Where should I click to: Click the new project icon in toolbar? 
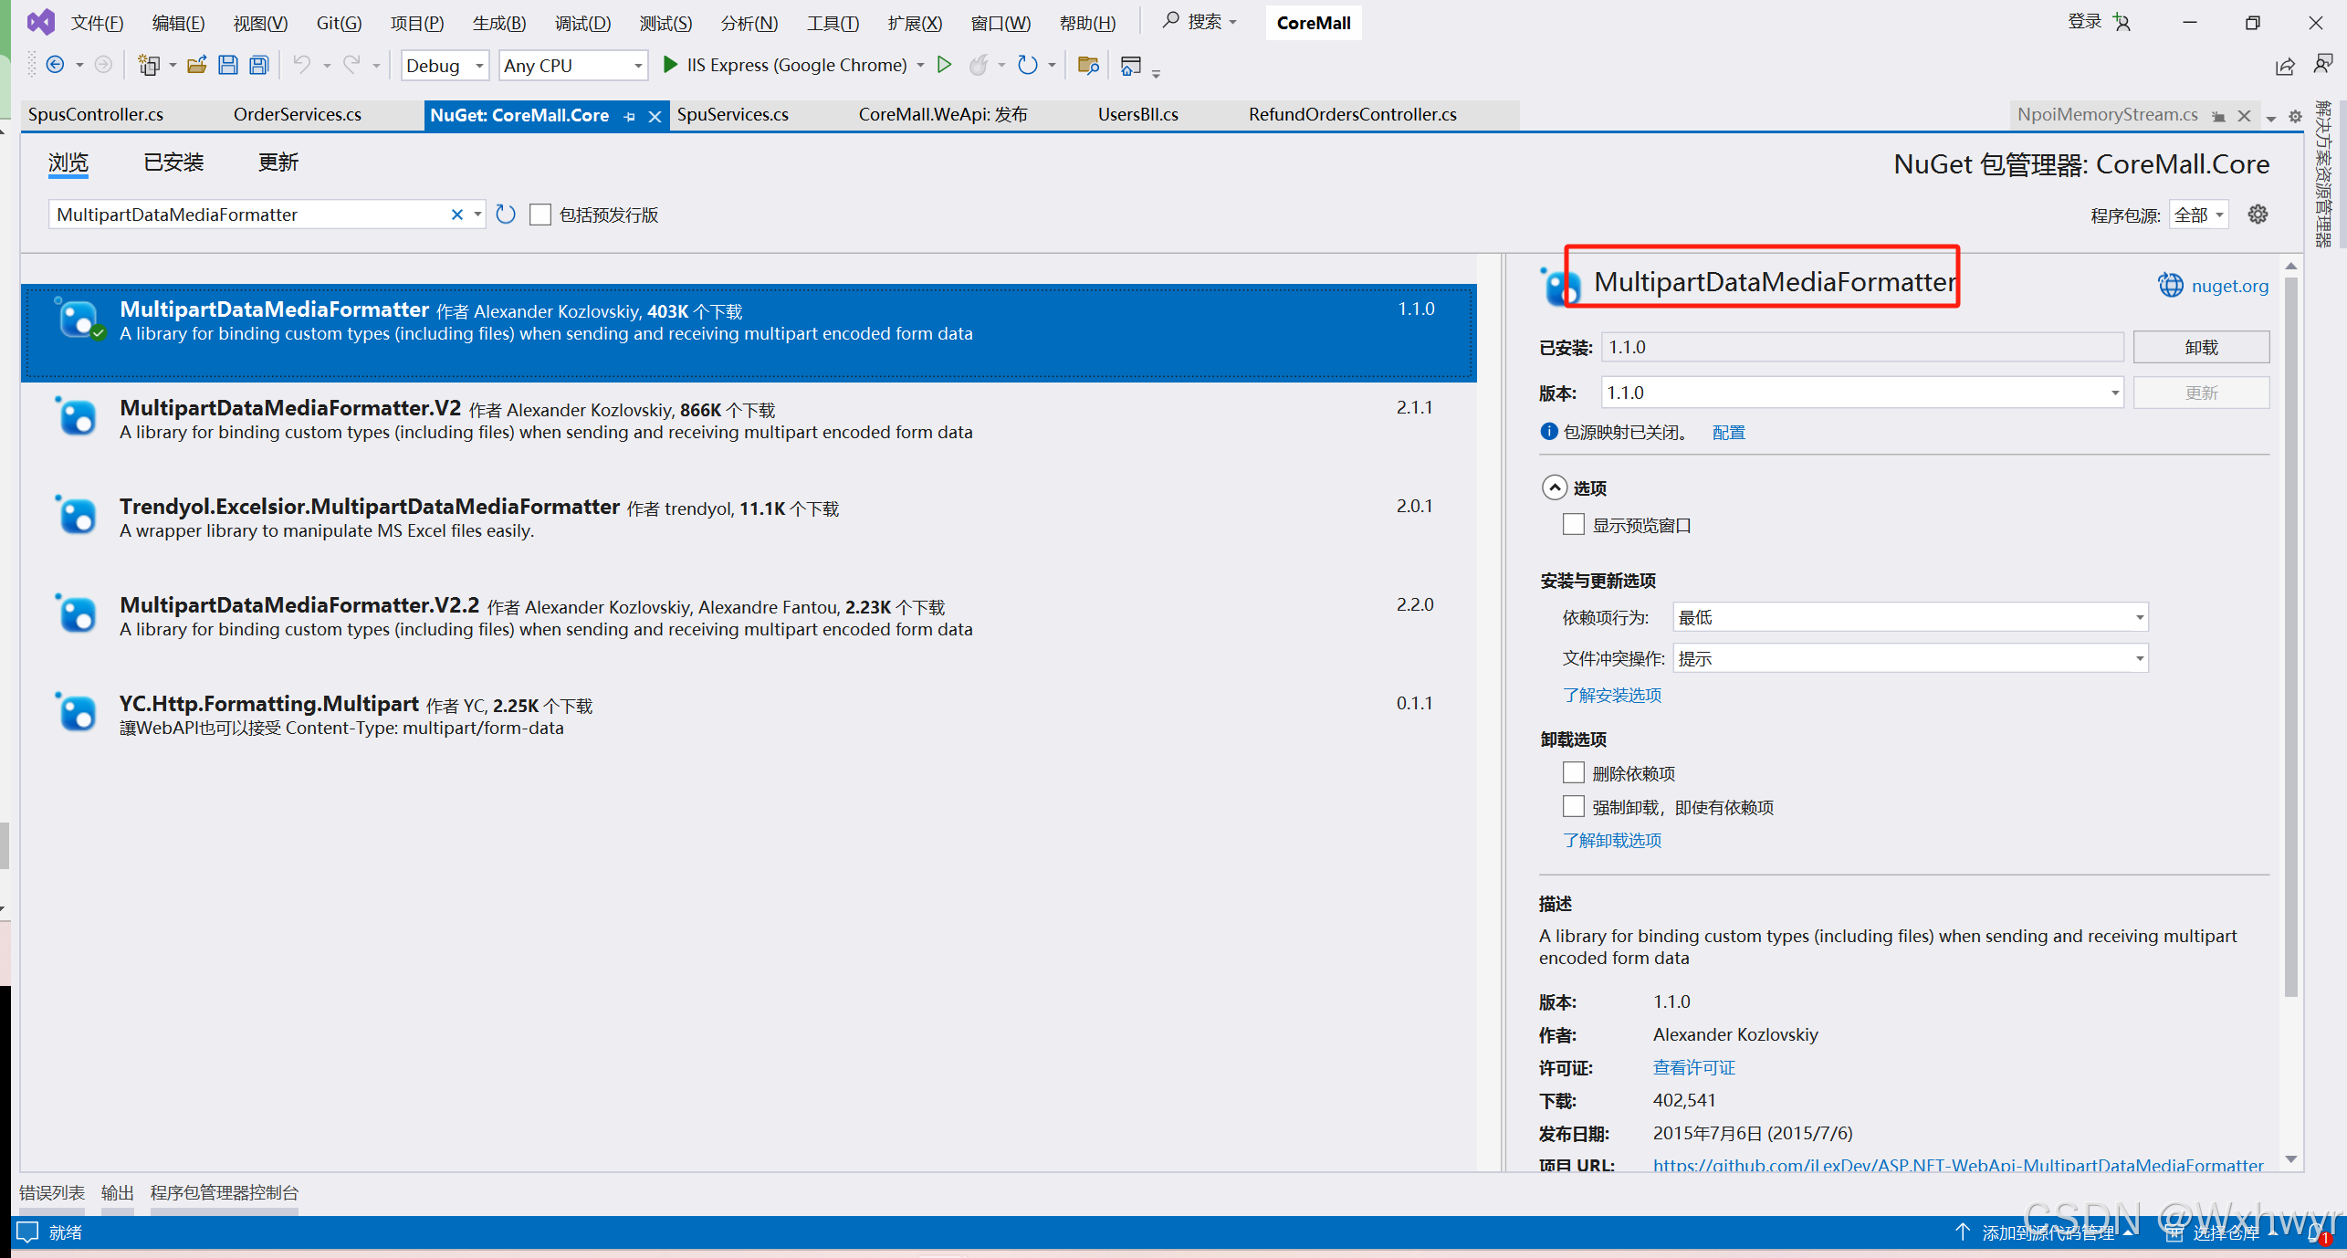pyautogui.click(x=148, y=65)
